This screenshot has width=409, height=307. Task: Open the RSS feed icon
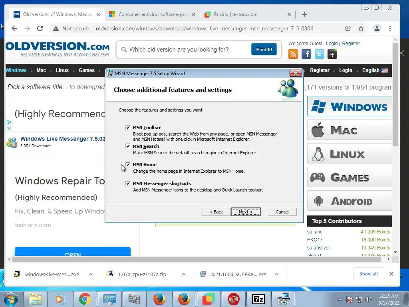(293, 54)
